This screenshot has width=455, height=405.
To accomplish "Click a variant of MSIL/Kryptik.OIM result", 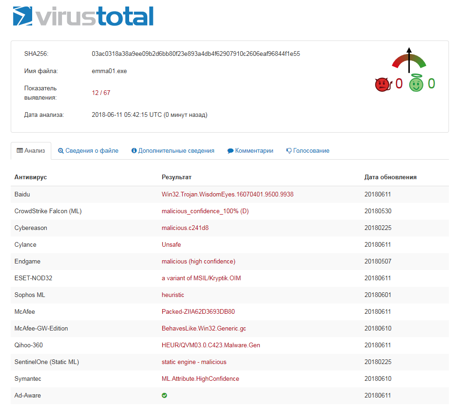I will click(x=201, y=278).
